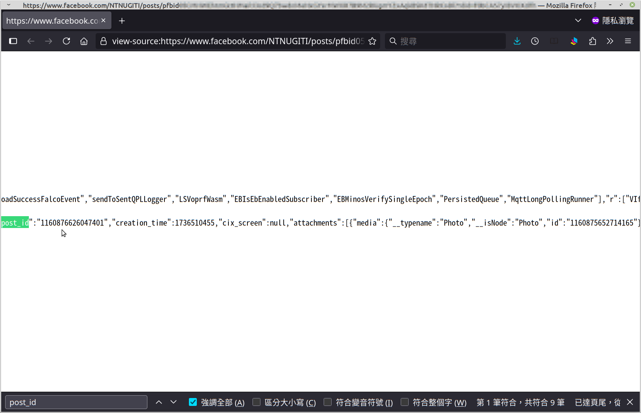Open the Extensions puzzle icon
The width and height of the screenshot is (641, 413).
592,41
